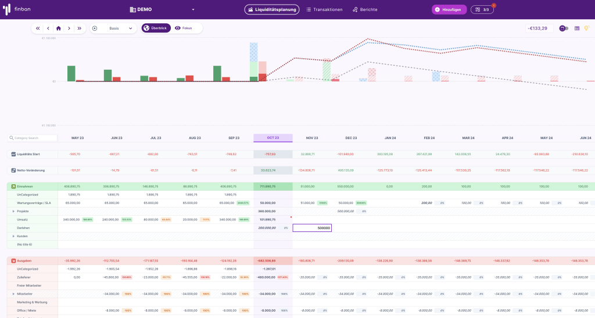595x318 pixels.
Task: Expand the Projekte category row
Action: [x=13, y=211]
